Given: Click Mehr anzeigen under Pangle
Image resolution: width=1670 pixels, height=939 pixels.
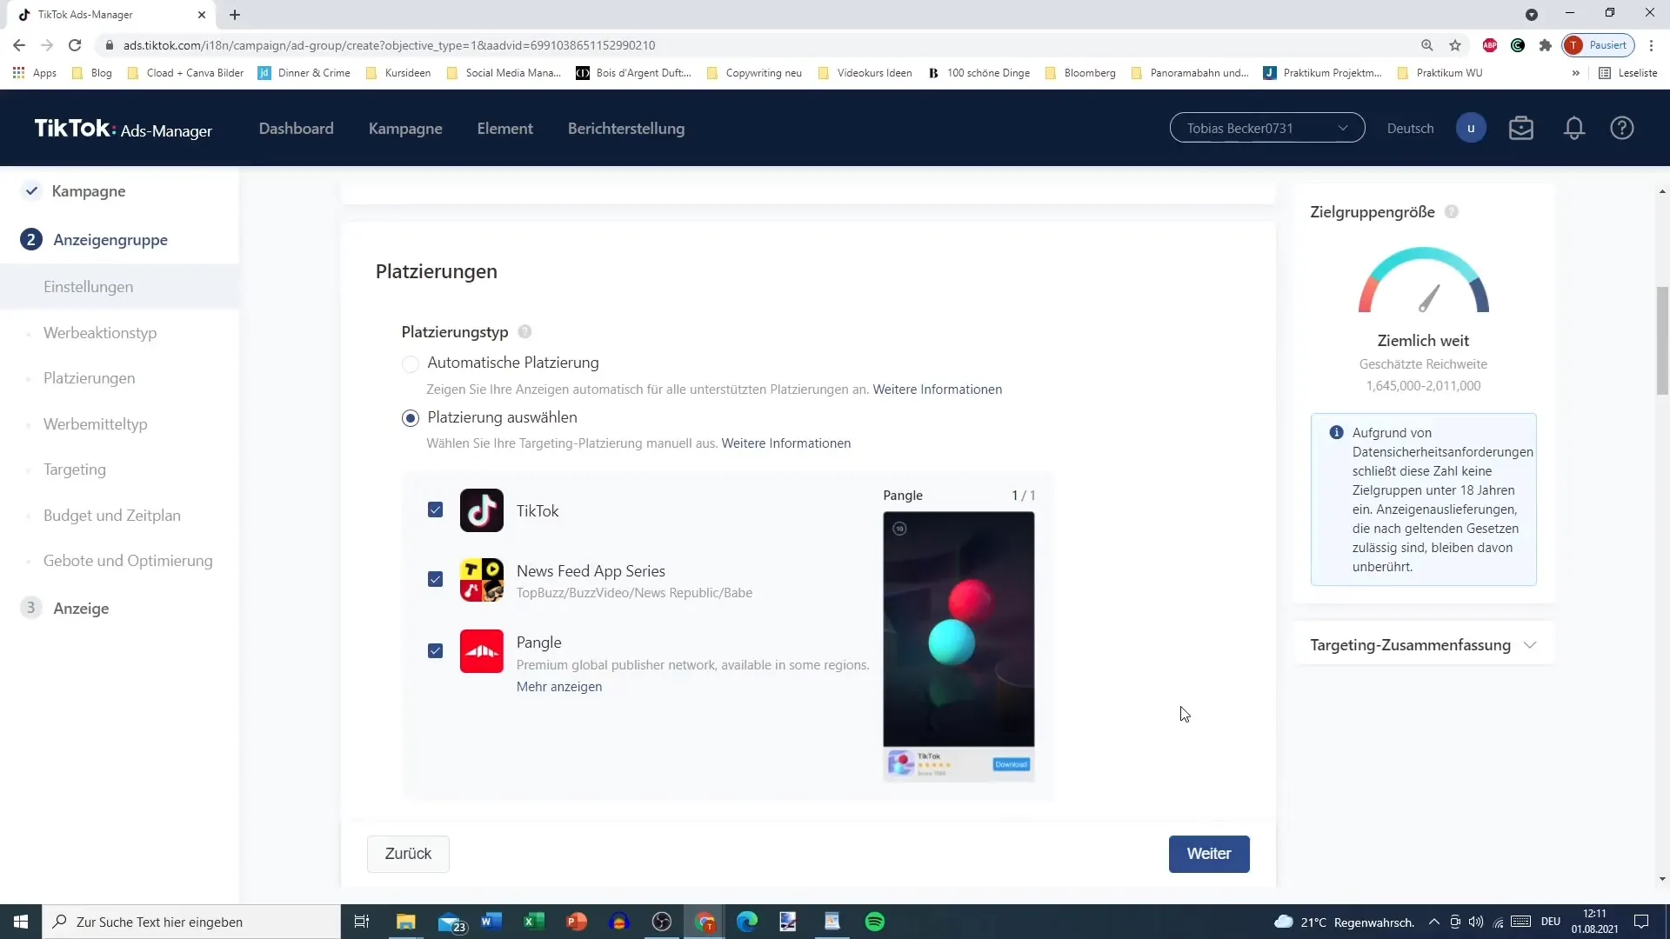Looking at the screenshot, I should tap(559, 687).
